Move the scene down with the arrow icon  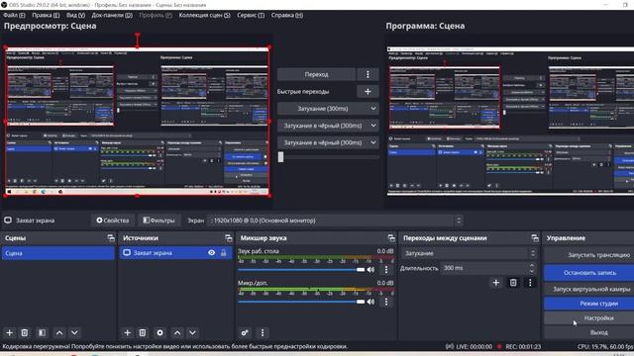74,332
